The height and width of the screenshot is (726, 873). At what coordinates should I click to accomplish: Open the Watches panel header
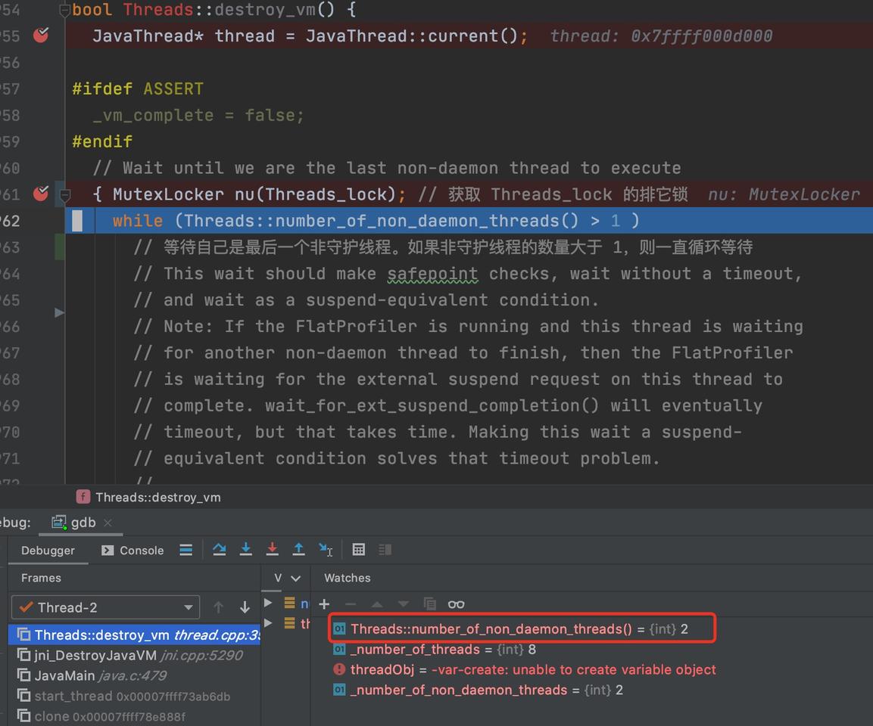tap(348, 578)
